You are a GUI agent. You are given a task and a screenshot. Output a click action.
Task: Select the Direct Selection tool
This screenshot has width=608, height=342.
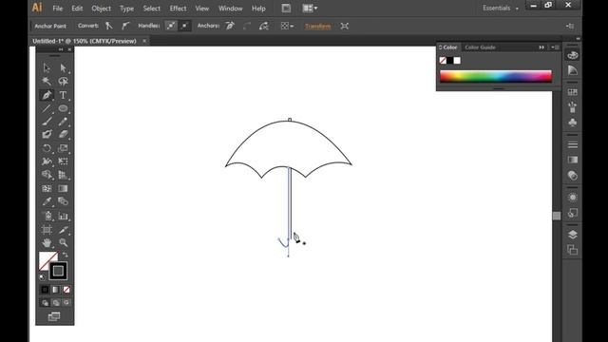pyautogui.click(x=63, y=68)
